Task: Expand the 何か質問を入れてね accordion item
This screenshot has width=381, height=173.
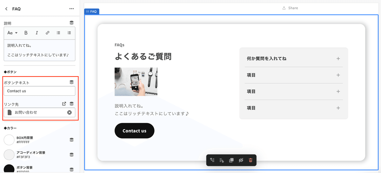Action: click(294, 59)
